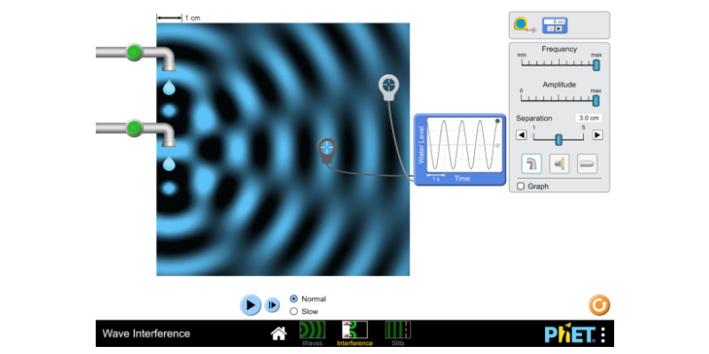Go to the PhET home screen
This screenshot has width=709, height=354.
click(x=278, y=334)
